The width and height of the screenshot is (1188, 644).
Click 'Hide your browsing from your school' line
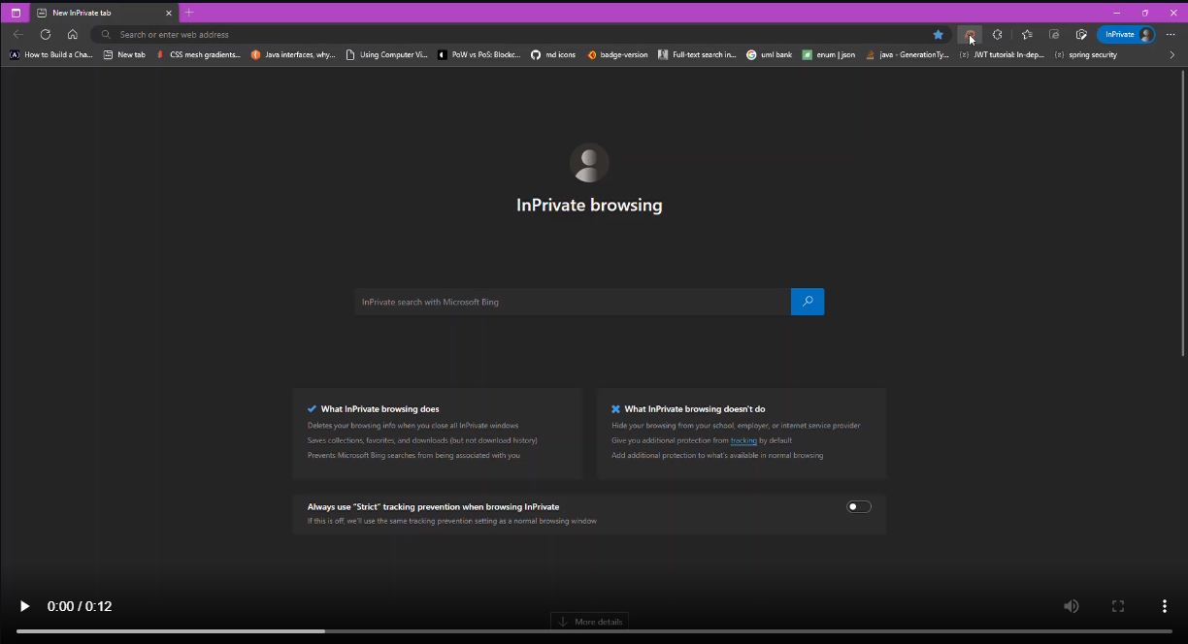(736, 426)
